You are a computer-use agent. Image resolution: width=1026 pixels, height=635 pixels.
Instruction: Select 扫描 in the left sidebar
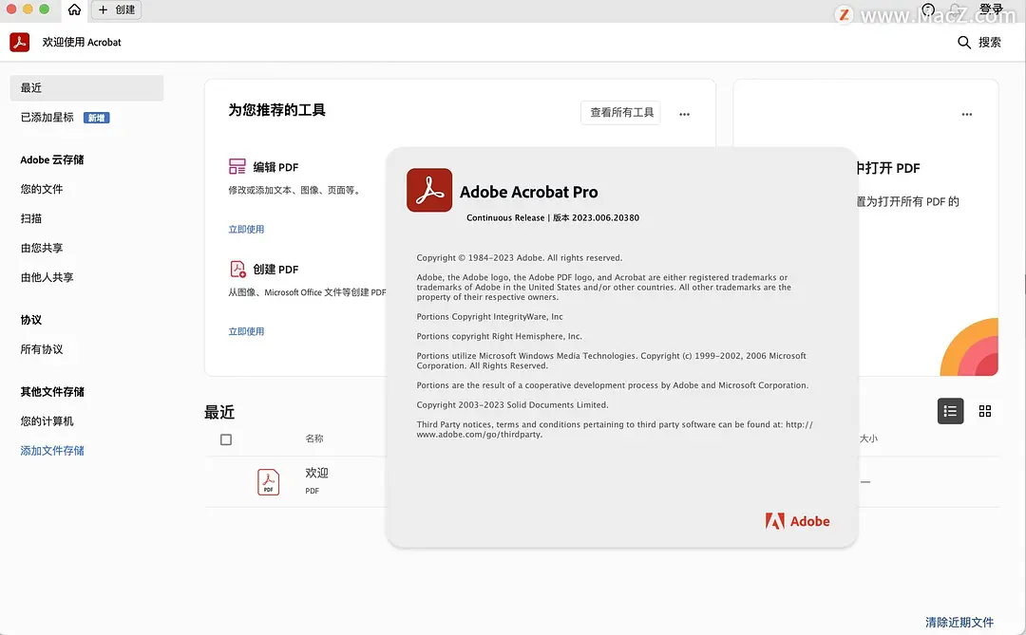[x=32, y=218]
